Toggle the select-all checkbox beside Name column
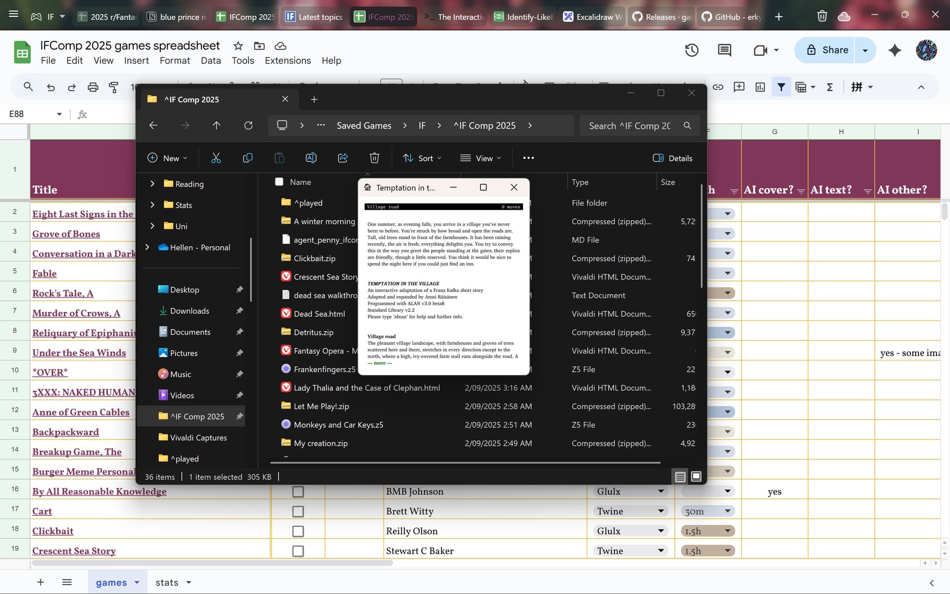The image size is (950, 594). [x=279, y=182]
